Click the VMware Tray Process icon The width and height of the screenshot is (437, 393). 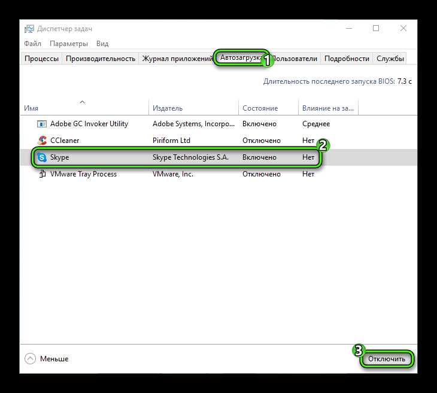pyautogui.click(x=43, y=174)
